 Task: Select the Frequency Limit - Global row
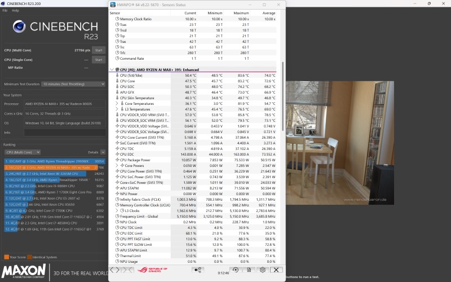pyautogui.click(x=193, y=217)
